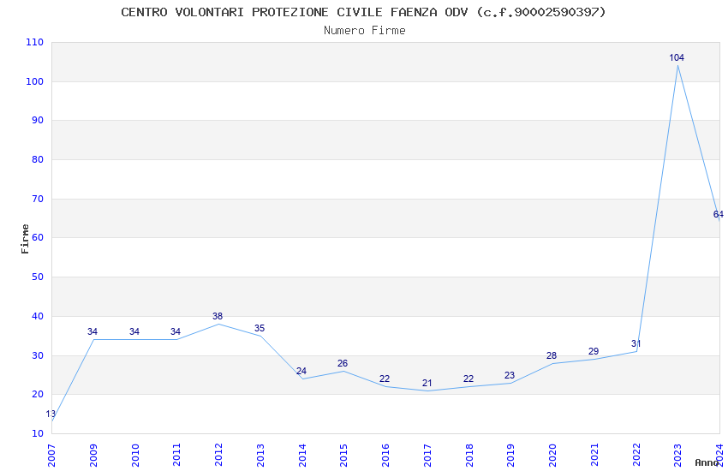Screen dimensions: 728x471
Task: Click the y-axis value 80
Action: pos(37,159)
